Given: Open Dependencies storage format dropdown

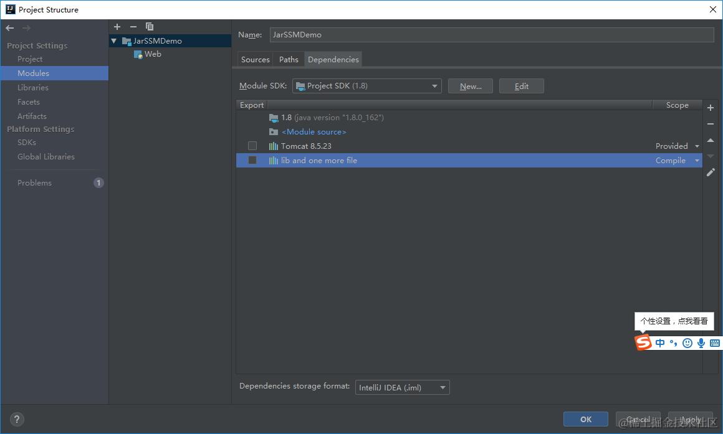Looking at the screenshot, I should pos(402,387).
